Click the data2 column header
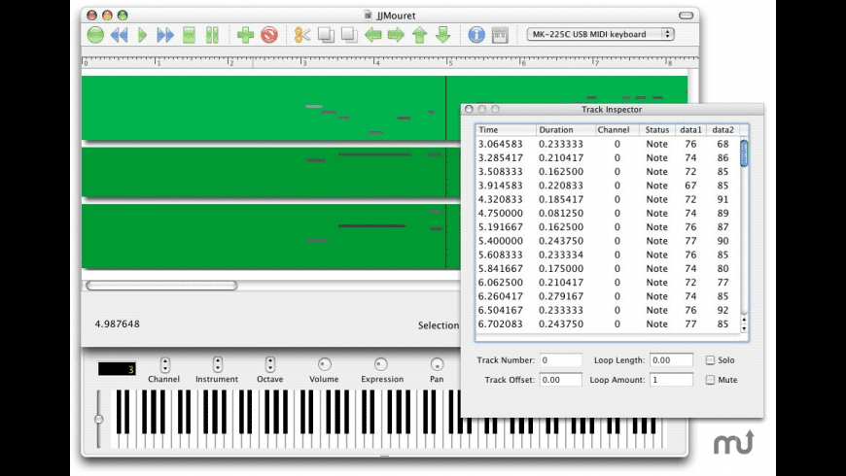Screen dimensions: 846x476 (723, 130)
